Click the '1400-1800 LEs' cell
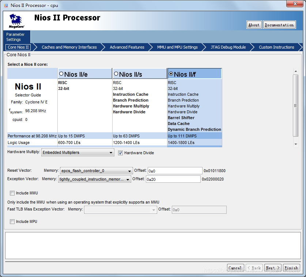This screenshot has height=277, width=306. tap(194, 143)
